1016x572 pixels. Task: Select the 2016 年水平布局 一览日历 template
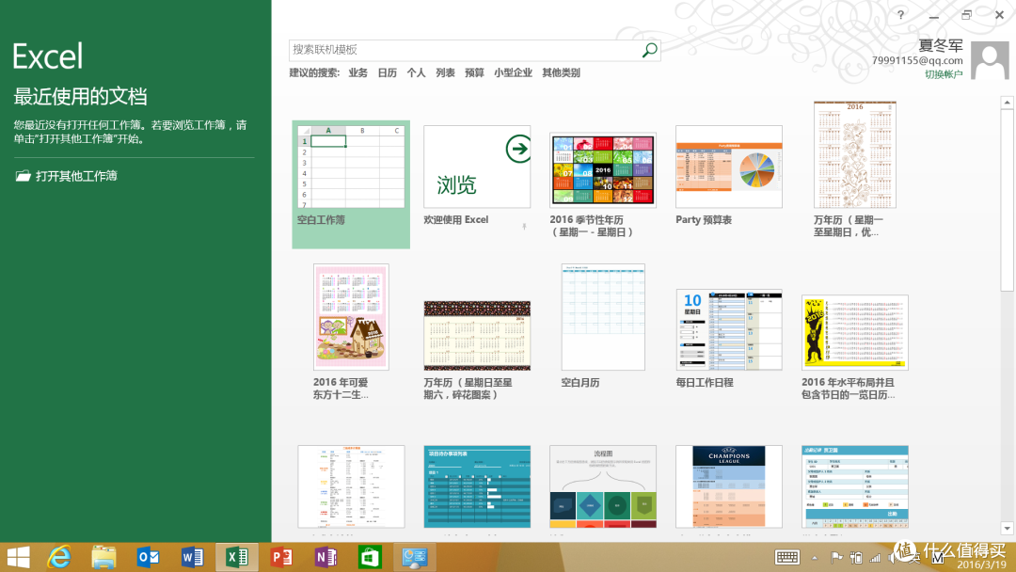pyautogui.click(x=854, y=332)
